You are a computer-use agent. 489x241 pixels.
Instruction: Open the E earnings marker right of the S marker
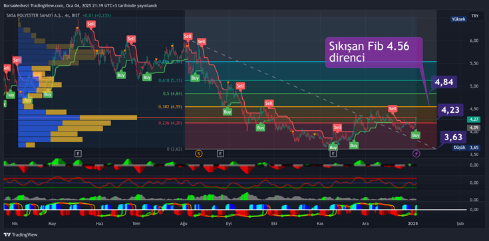point(220,153)
